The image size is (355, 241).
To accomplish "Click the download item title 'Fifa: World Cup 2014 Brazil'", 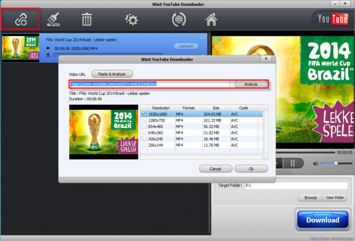I will [x=81, y=39].
